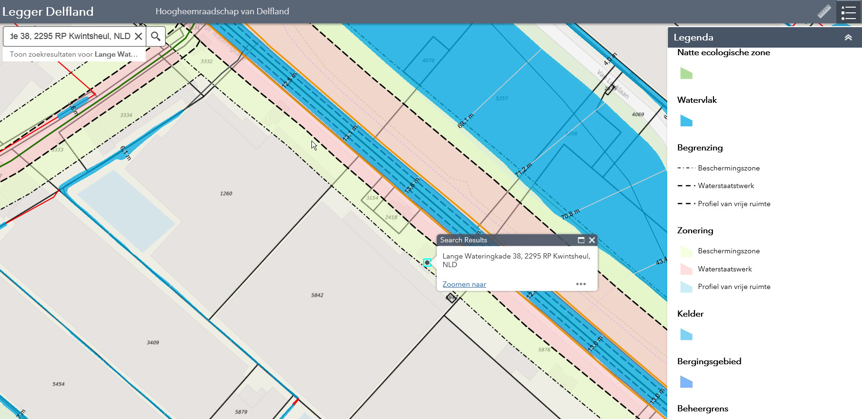Run search with magnifier button
Image resolution: width=862 pixels, height=419 pixels.
pyautogui.click(x=156, y=36)
